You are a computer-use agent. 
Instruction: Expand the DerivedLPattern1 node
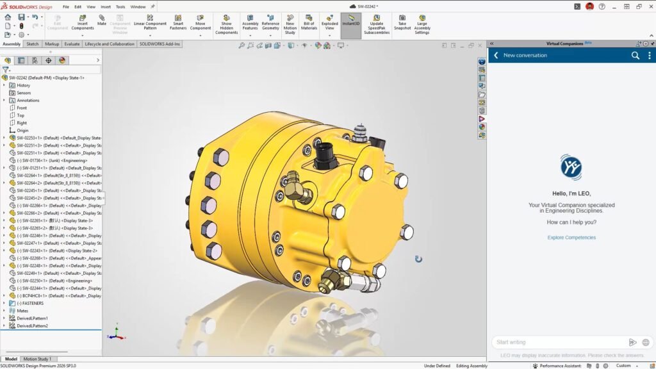pos(4,318)
